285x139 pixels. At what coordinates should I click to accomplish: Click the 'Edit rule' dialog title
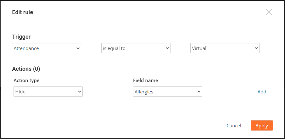point(23,12)
